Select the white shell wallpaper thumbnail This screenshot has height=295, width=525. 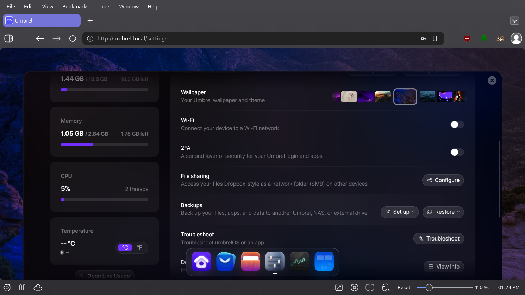349,97
